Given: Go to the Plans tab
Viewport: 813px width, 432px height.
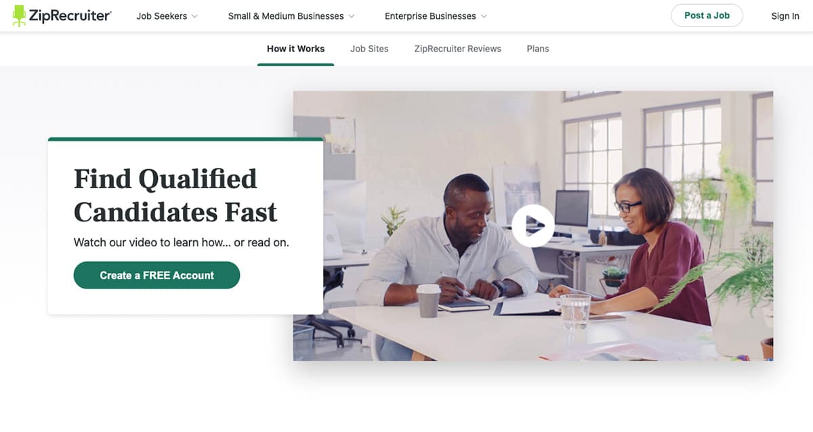Looking at the screenshot, I should 538,49.
